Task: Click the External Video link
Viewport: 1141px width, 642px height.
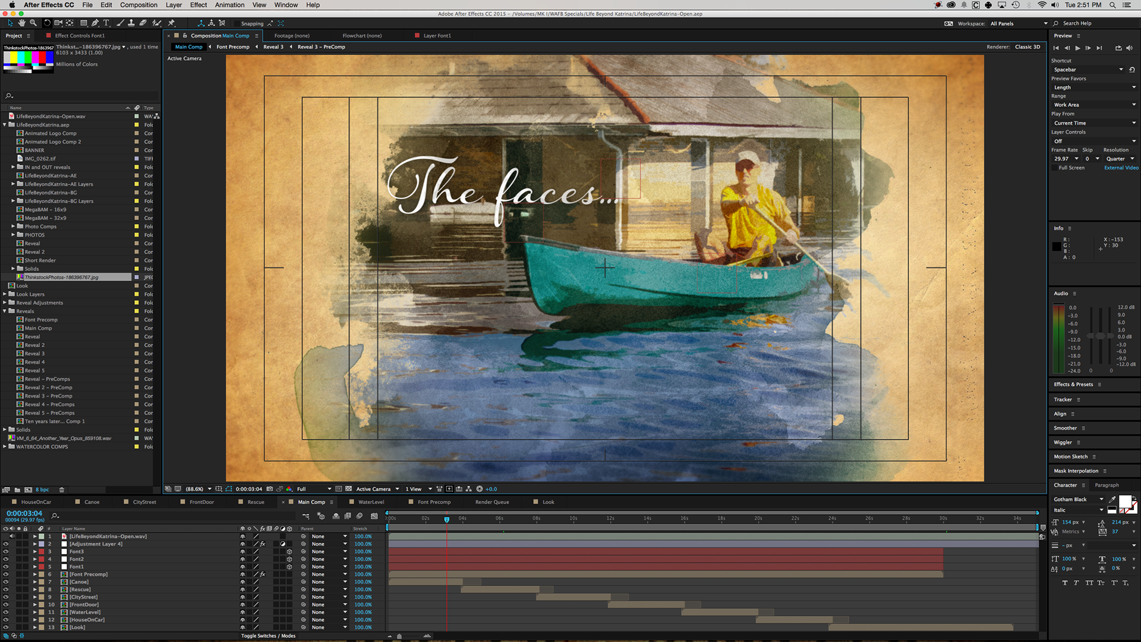Action: pyautogui.click(x=1121, y=168)
